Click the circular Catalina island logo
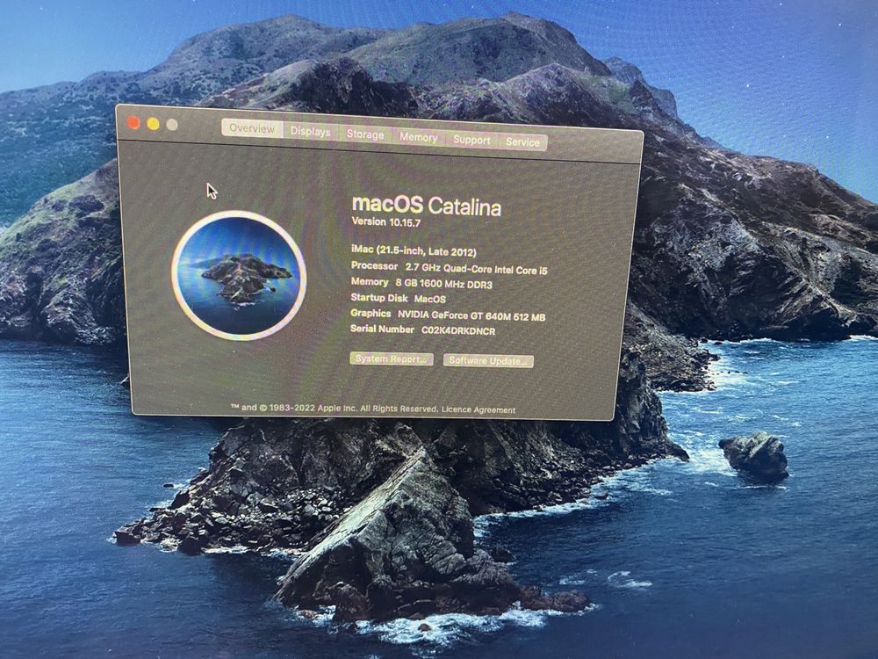The height and width of the screenshot is (659, 878). pos(239,275)
